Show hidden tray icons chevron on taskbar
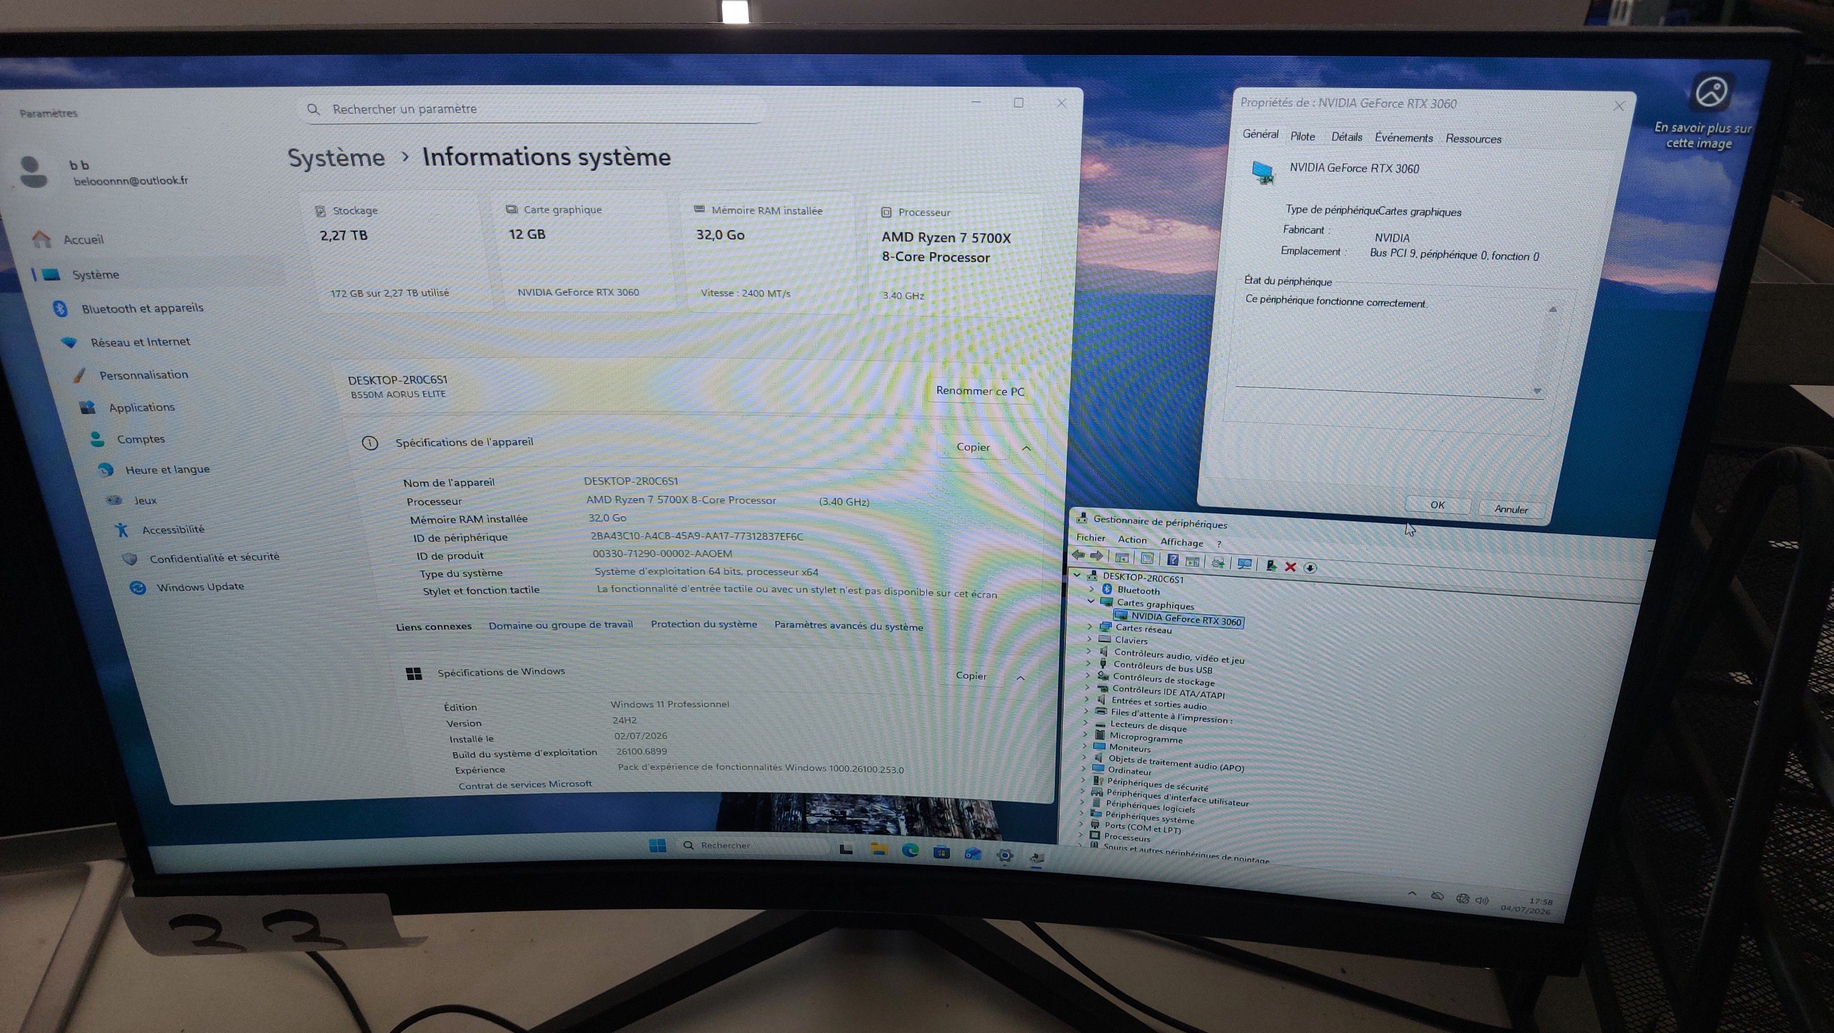 pyautogui.click(x=1413, y=894)
